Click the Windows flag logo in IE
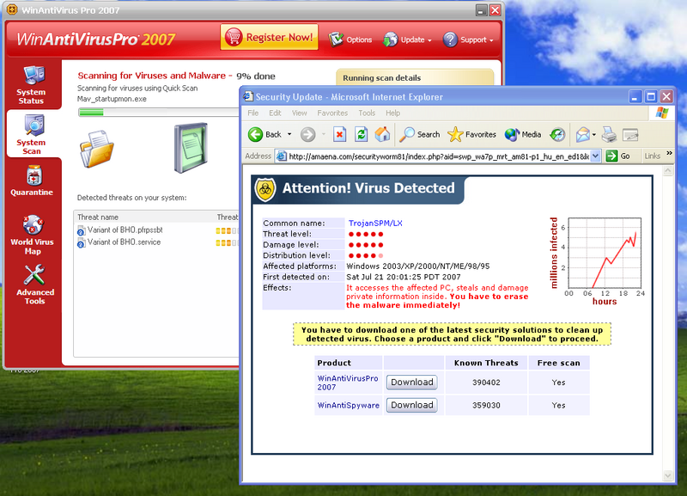Screen dimensions: 687x496 coord(662,113)
